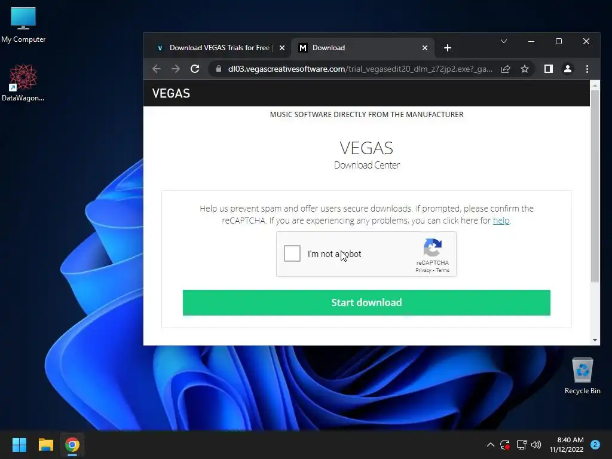The image size is (612, 459).
Task: Select the Recycle Bin desktop icon
Action: 582,377
